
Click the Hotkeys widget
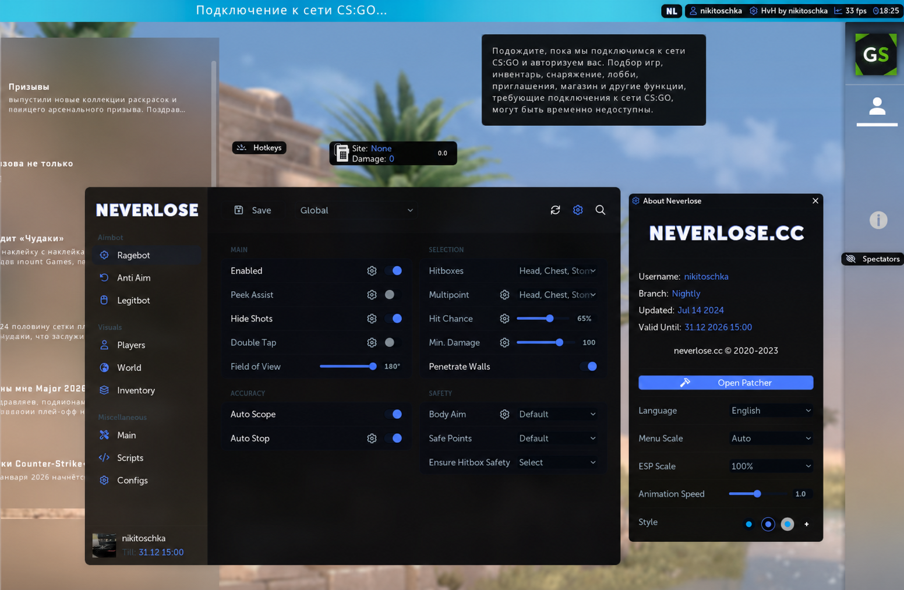[259, 148]
